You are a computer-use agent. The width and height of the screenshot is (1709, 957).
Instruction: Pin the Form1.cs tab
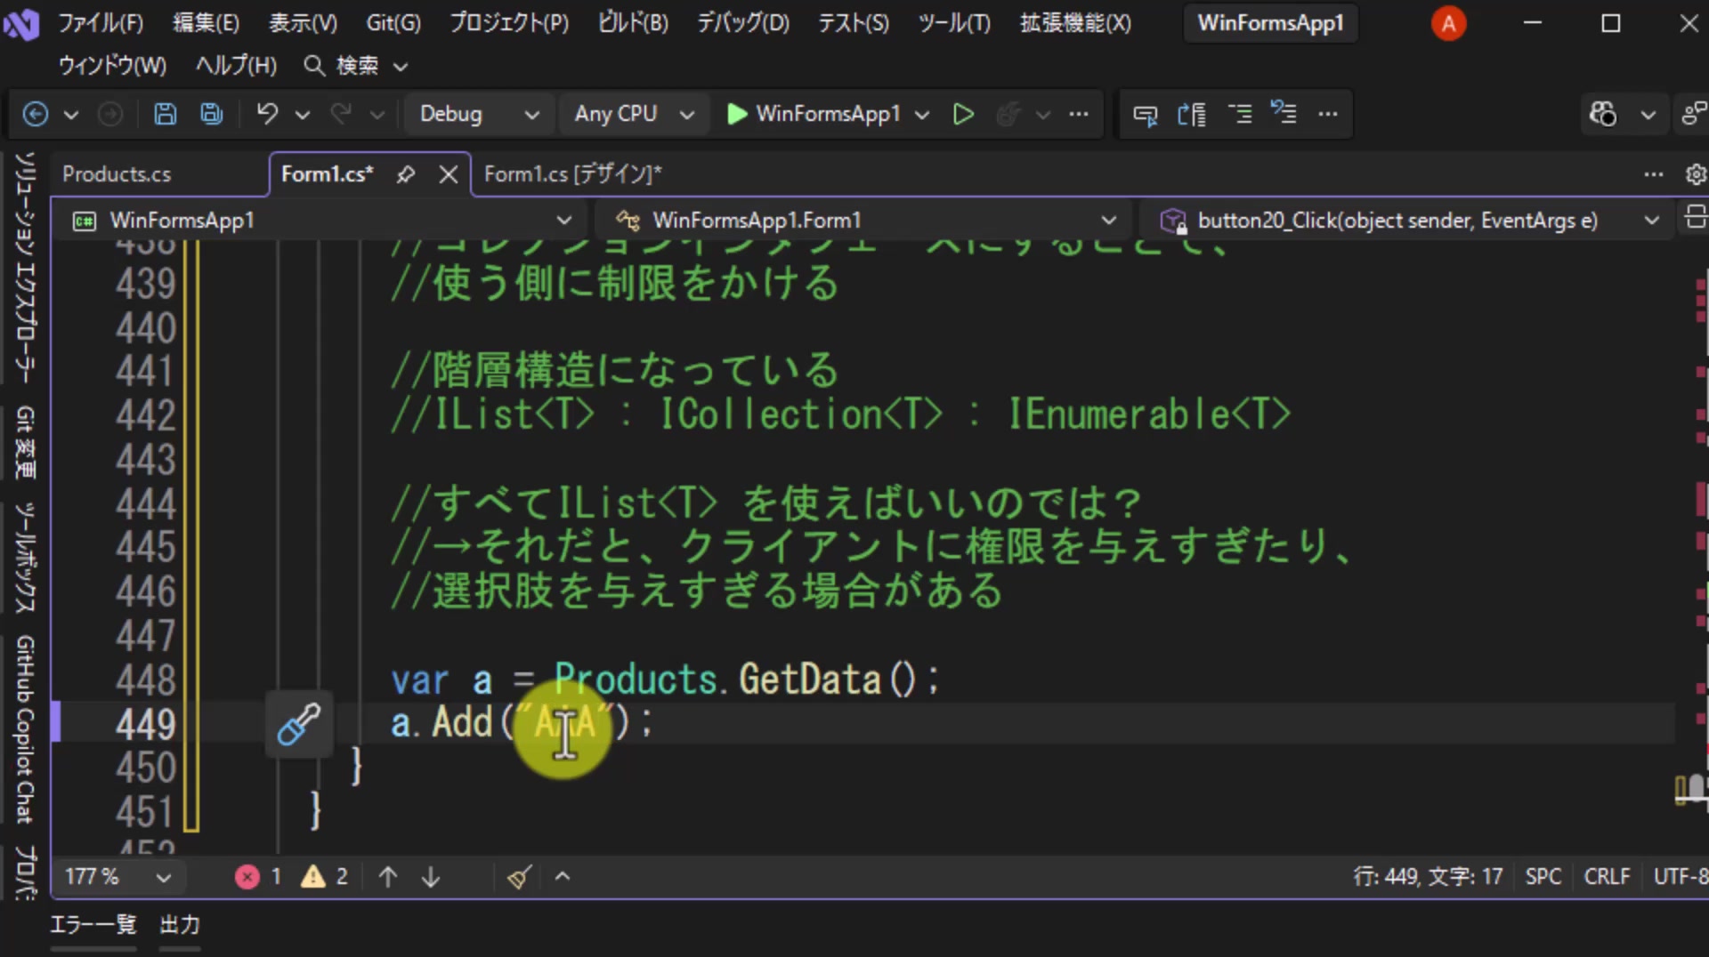[406, 174]
